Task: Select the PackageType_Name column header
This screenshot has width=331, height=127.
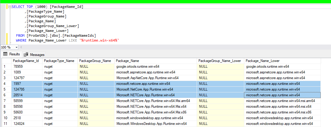Action: coord(59,61)
